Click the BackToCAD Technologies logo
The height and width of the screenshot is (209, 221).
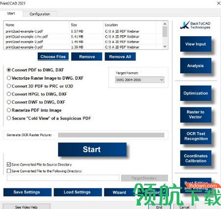(195, 25)
